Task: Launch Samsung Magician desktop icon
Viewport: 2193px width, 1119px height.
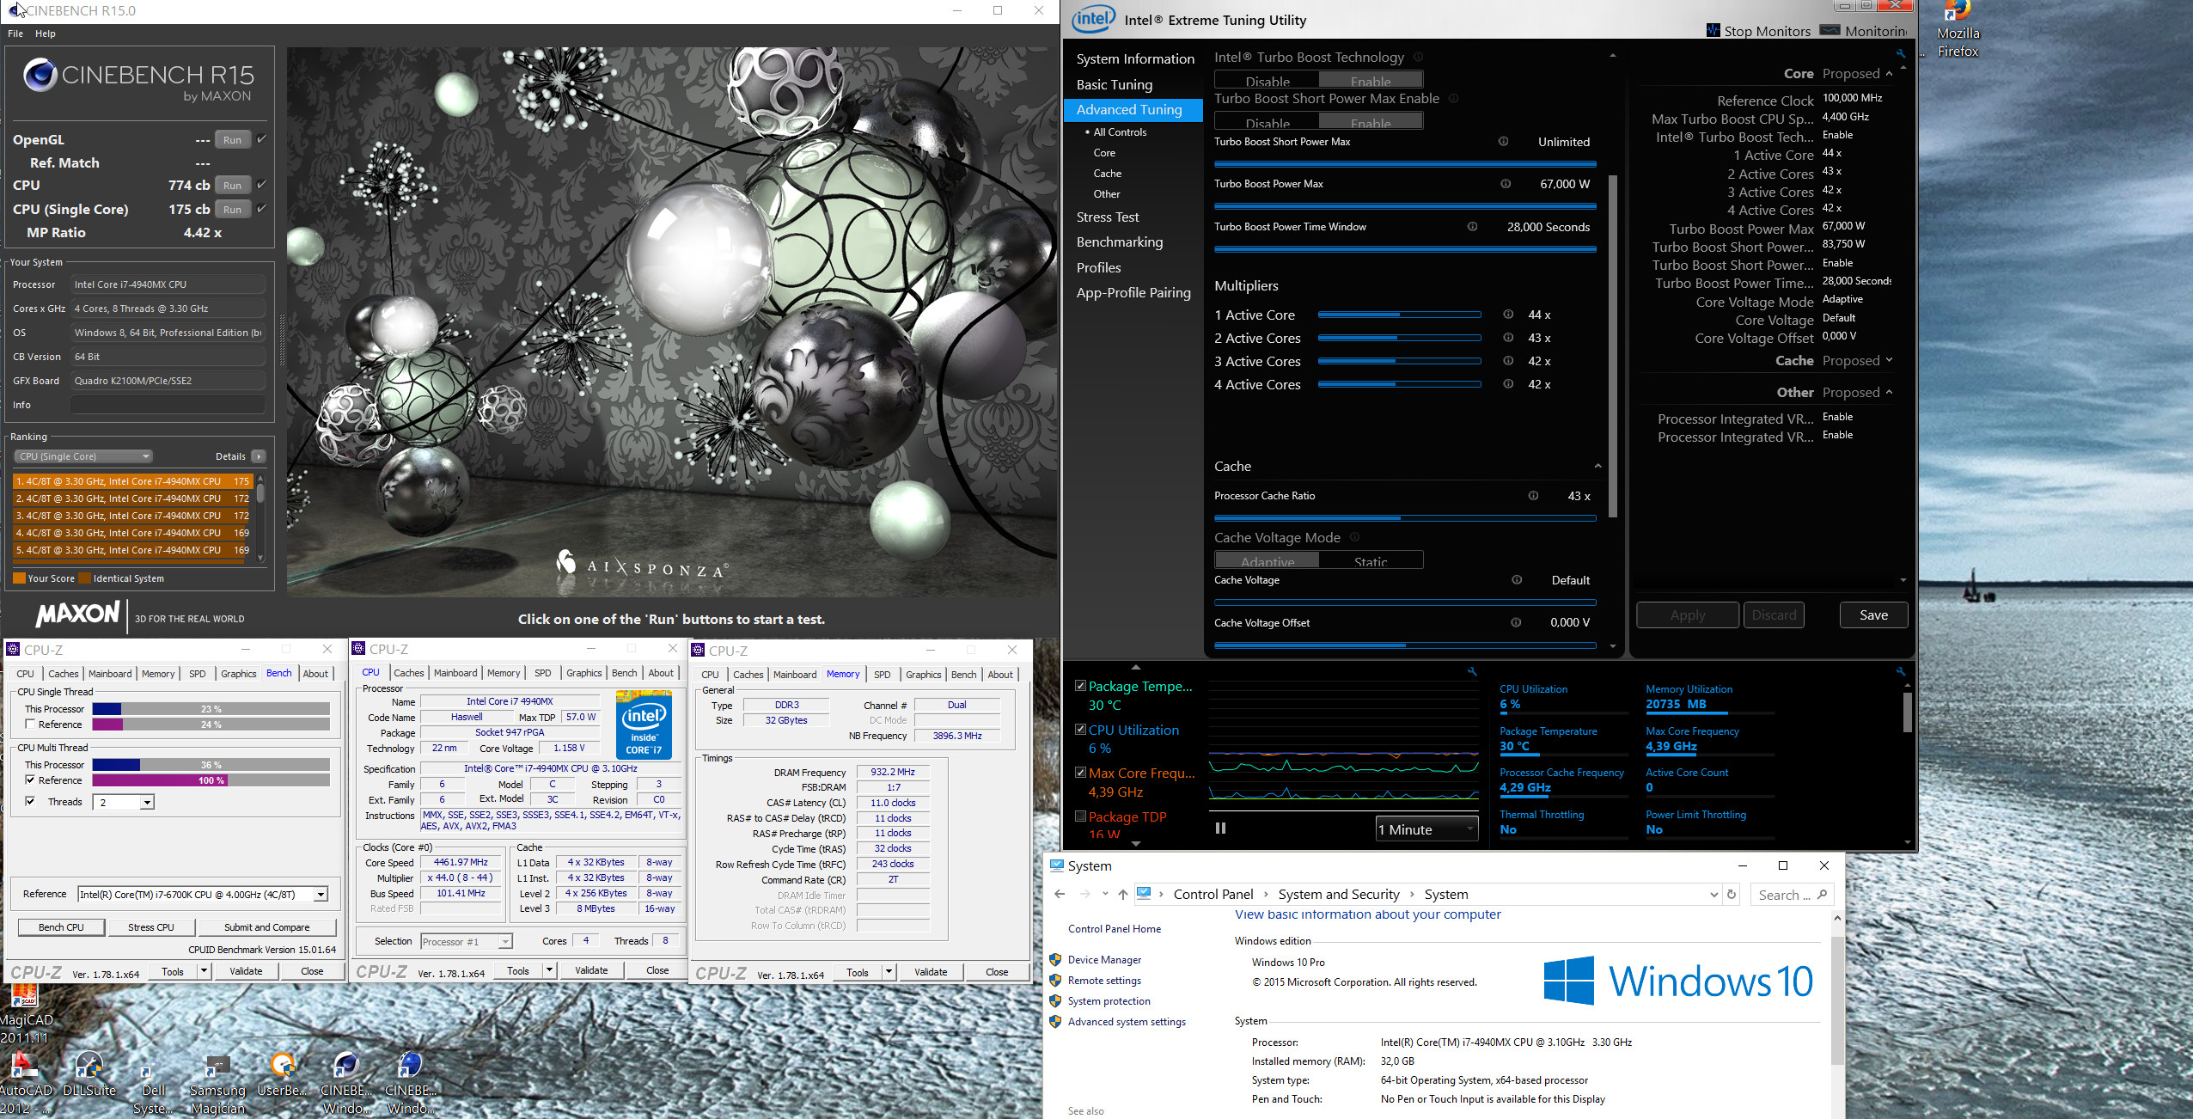Action: 217,1083
